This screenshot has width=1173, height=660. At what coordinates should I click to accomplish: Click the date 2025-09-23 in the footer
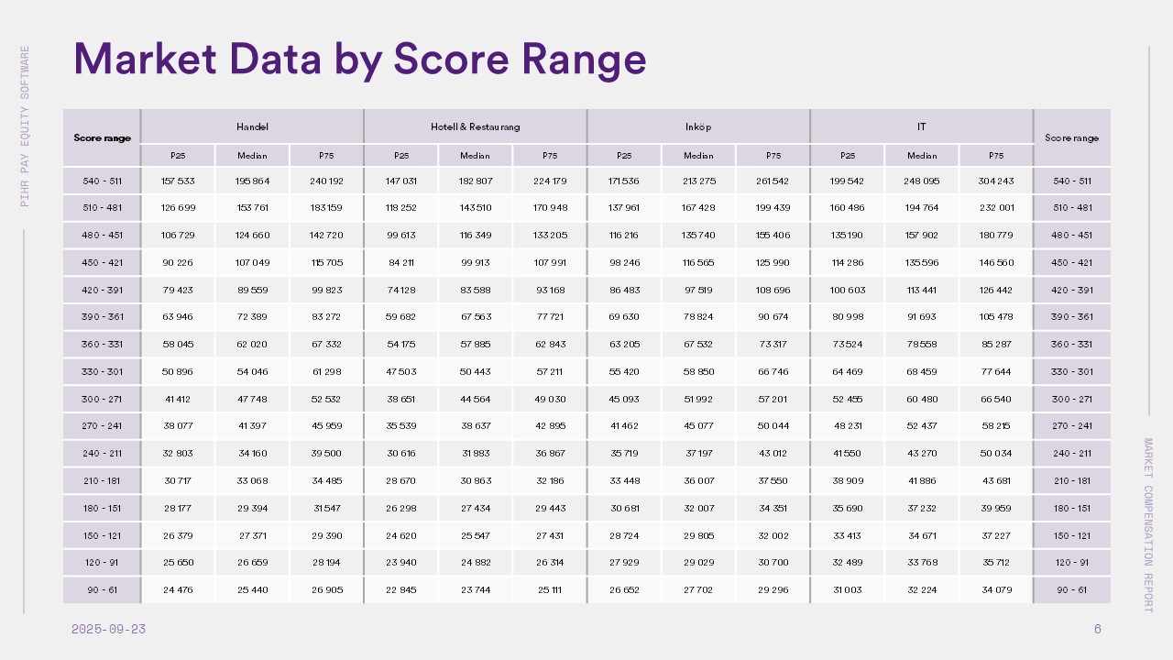click(108, 629)
